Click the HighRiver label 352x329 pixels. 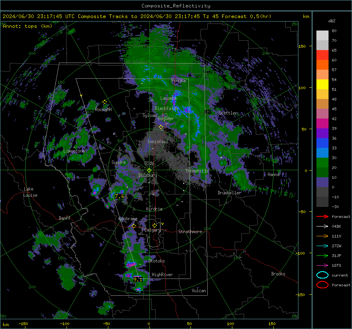pos(162,275)
